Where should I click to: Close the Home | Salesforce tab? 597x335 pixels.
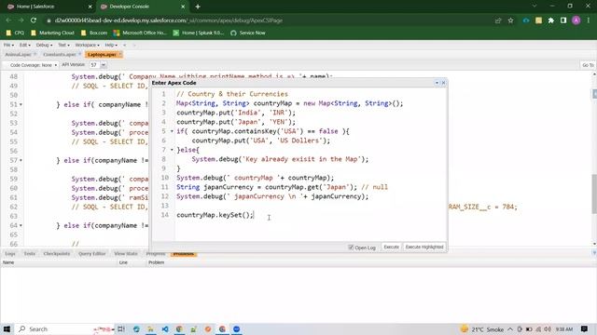pyautogui.click(x=90, y=7)
